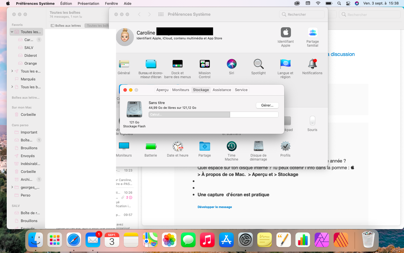This screenshot has height=253, width=404.
Task: Click Caroline's user avatar
Action: [125, 37]
